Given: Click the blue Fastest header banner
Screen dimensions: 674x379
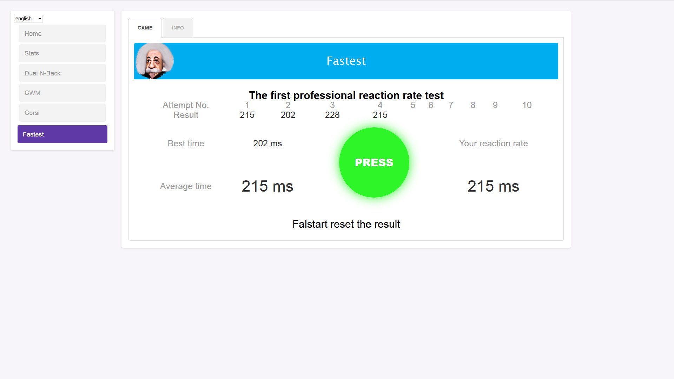Looking at the screenshot, I should point(346,61).
